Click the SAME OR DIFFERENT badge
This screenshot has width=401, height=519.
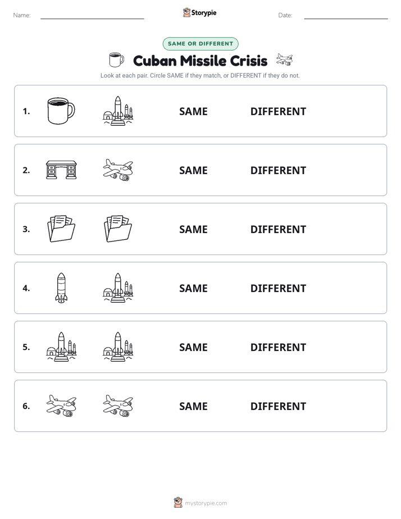click(200, 44)
